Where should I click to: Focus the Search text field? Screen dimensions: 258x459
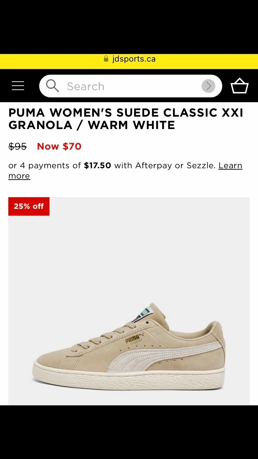131,86
